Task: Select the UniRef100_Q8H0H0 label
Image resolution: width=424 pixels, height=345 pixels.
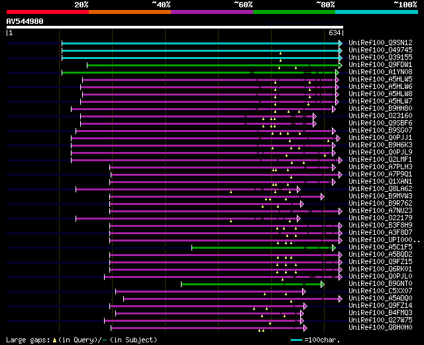Action: [x=380, y=328]
